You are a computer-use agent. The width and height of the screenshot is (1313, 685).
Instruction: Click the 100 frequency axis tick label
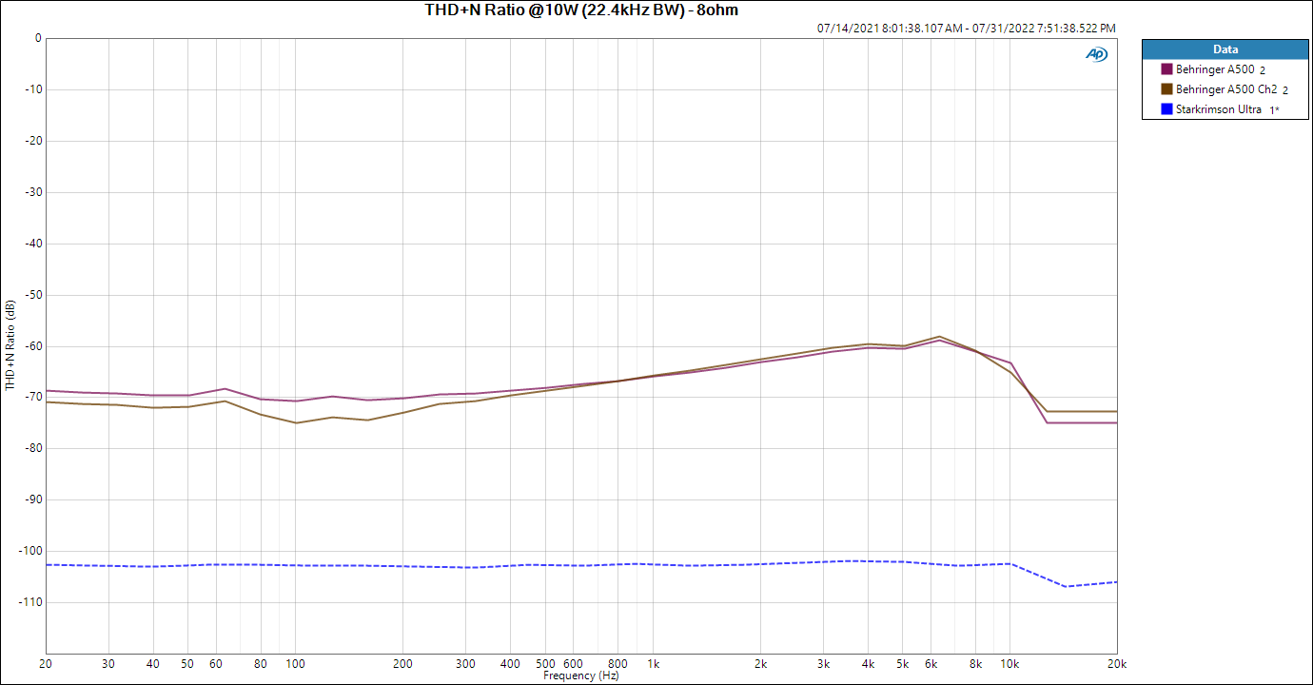click(x=295, y=664)
